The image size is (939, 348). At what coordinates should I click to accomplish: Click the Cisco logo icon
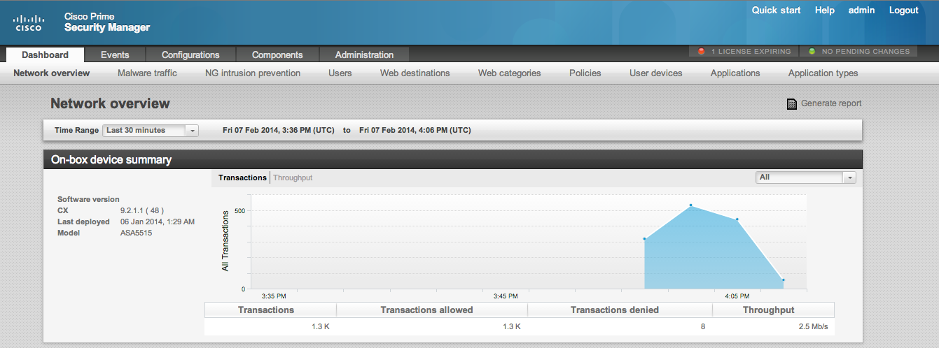tap(29, 22)
